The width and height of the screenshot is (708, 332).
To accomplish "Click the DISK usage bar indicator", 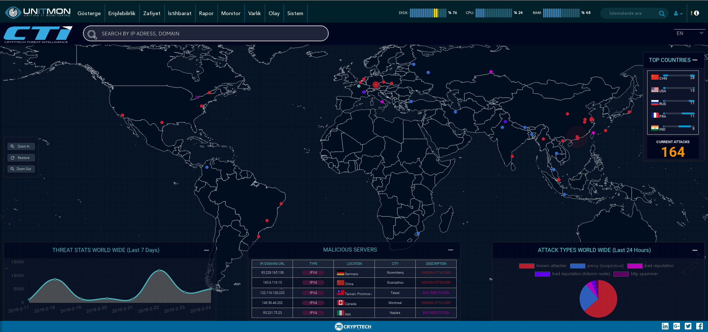I will pyautogui.click(x=428, y=13).
